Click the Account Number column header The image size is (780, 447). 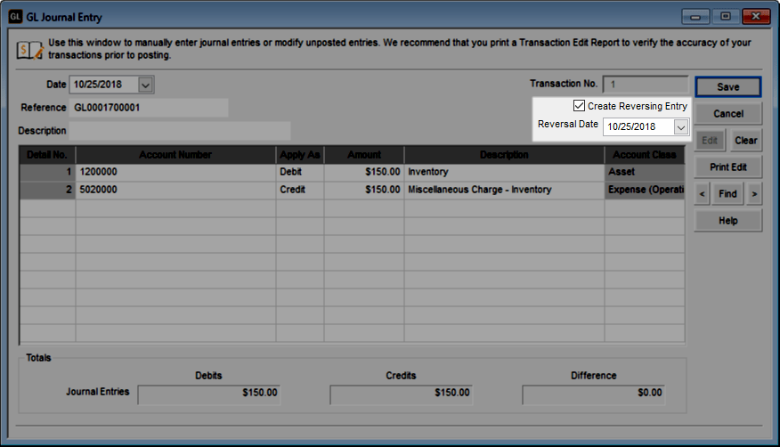pyautogui.click(x=175, y=155)
